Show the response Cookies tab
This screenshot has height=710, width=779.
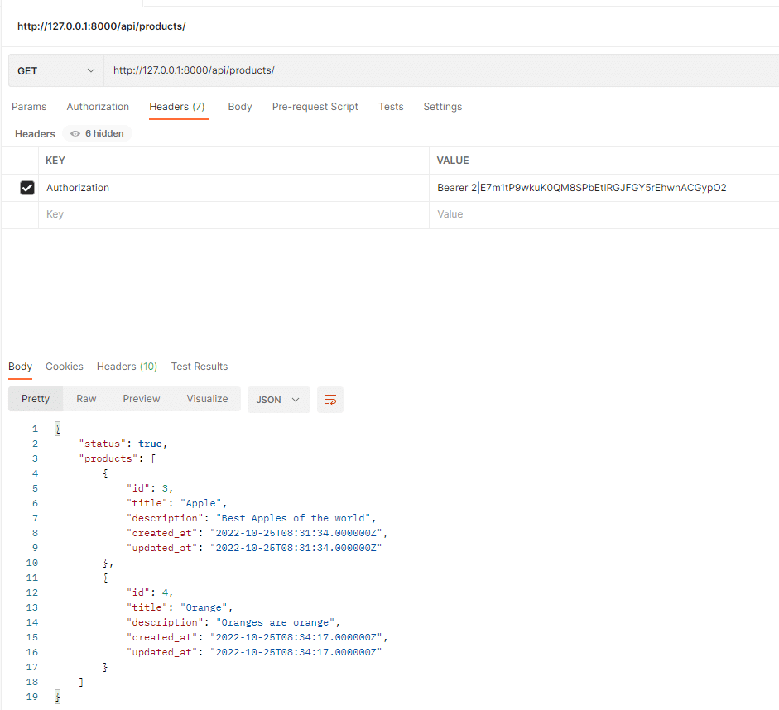65,367
